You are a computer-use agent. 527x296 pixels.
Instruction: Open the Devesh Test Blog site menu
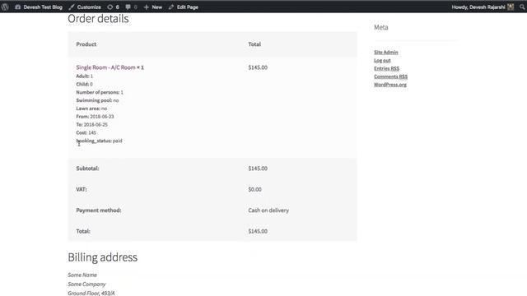pos(39,7)
